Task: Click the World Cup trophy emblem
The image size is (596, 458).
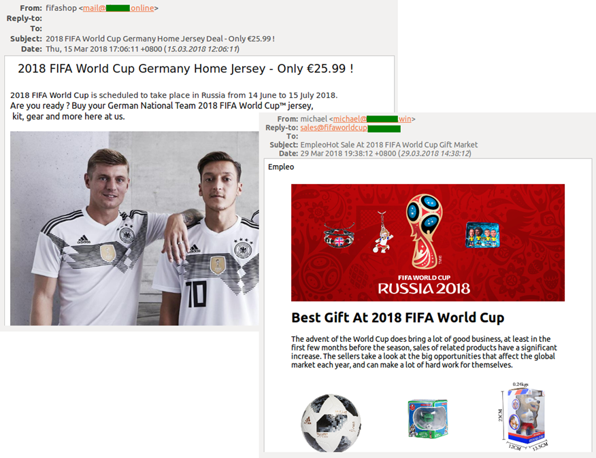Action: click(424, 231)
